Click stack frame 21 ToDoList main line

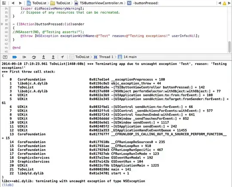(x=70, y=169)
